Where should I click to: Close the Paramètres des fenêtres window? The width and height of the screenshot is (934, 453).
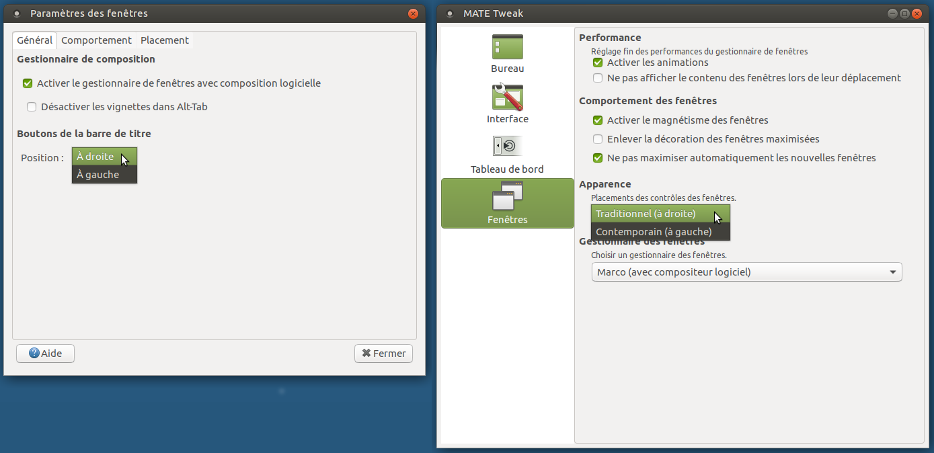click(413, 13)
